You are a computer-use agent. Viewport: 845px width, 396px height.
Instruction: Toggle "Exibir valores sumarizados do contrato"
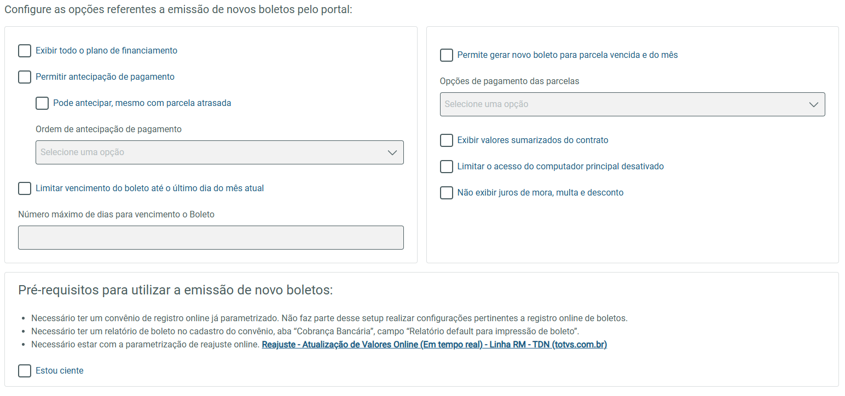(x=447, y=140)
